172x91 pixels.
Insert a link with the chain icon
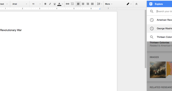click(x=68, y=4)
